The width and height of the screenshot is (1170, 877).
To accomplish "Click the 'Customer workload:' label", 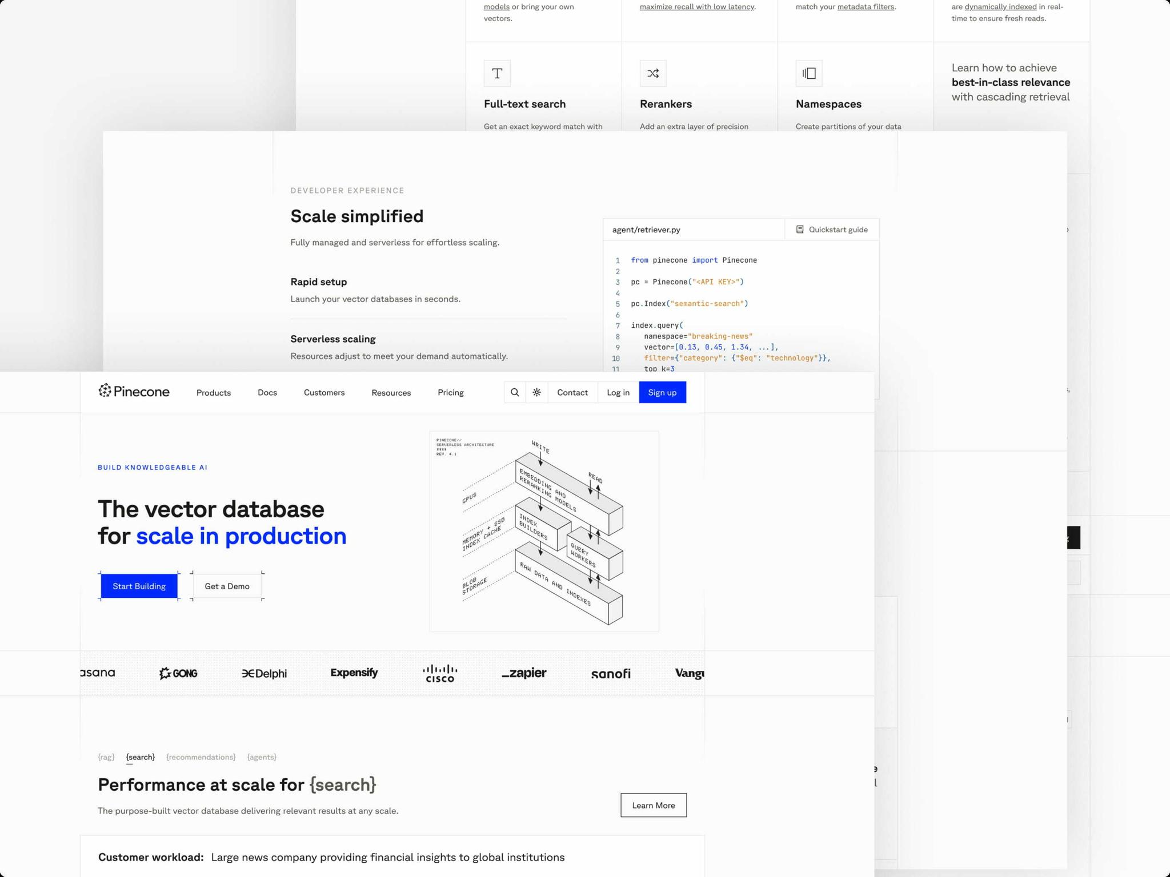I will (x=151, y=857).
